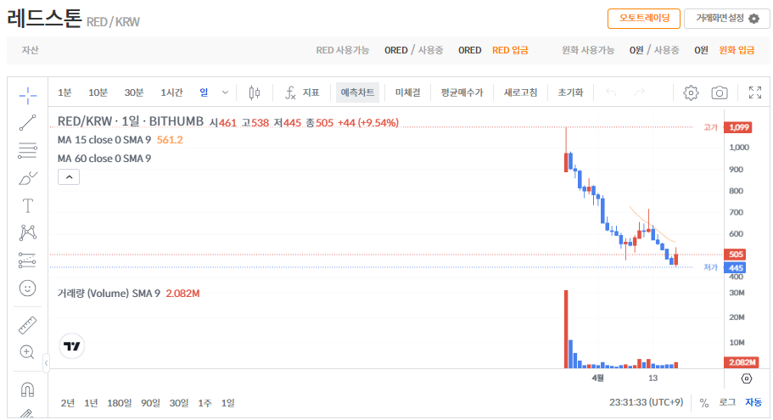
Task: Open timezone 23:31:33 (UTC+9) menu
Action: click(647, 403)
